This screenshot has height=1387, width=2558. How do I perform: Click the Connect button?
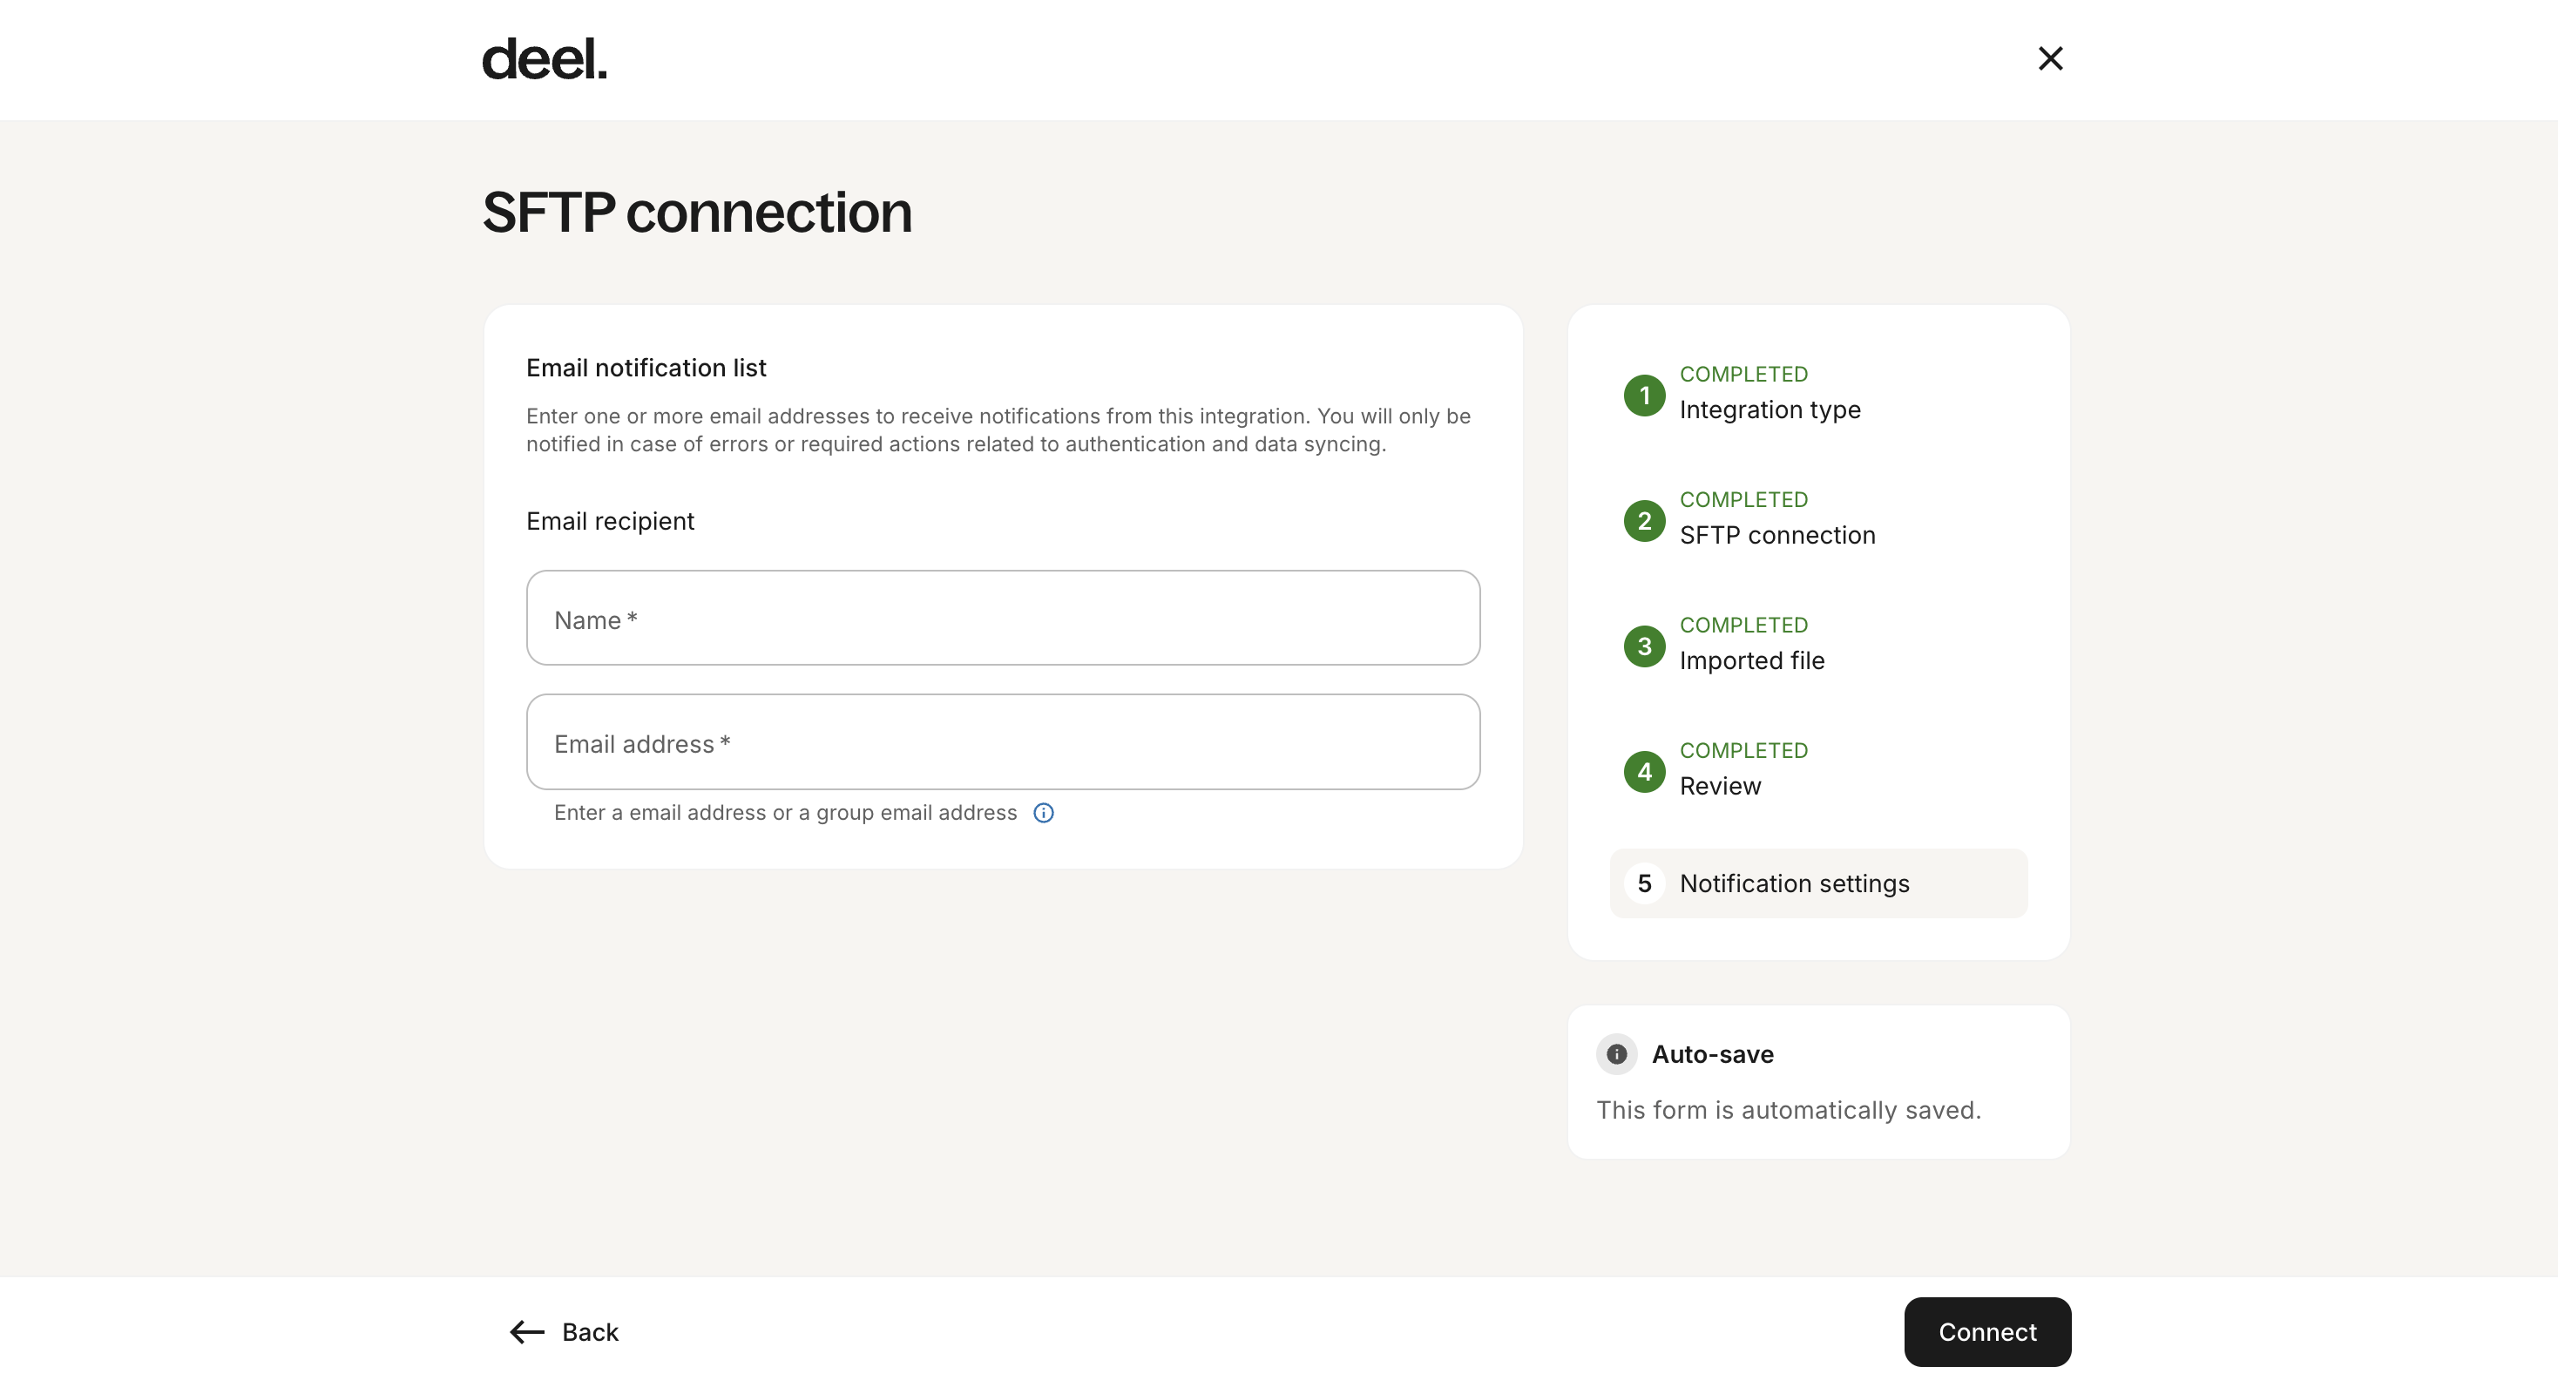1987,1332
